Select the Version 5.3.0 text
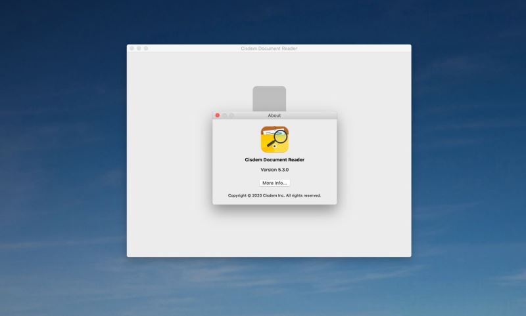This screenshot has width=526, height=316. (274, 170)
